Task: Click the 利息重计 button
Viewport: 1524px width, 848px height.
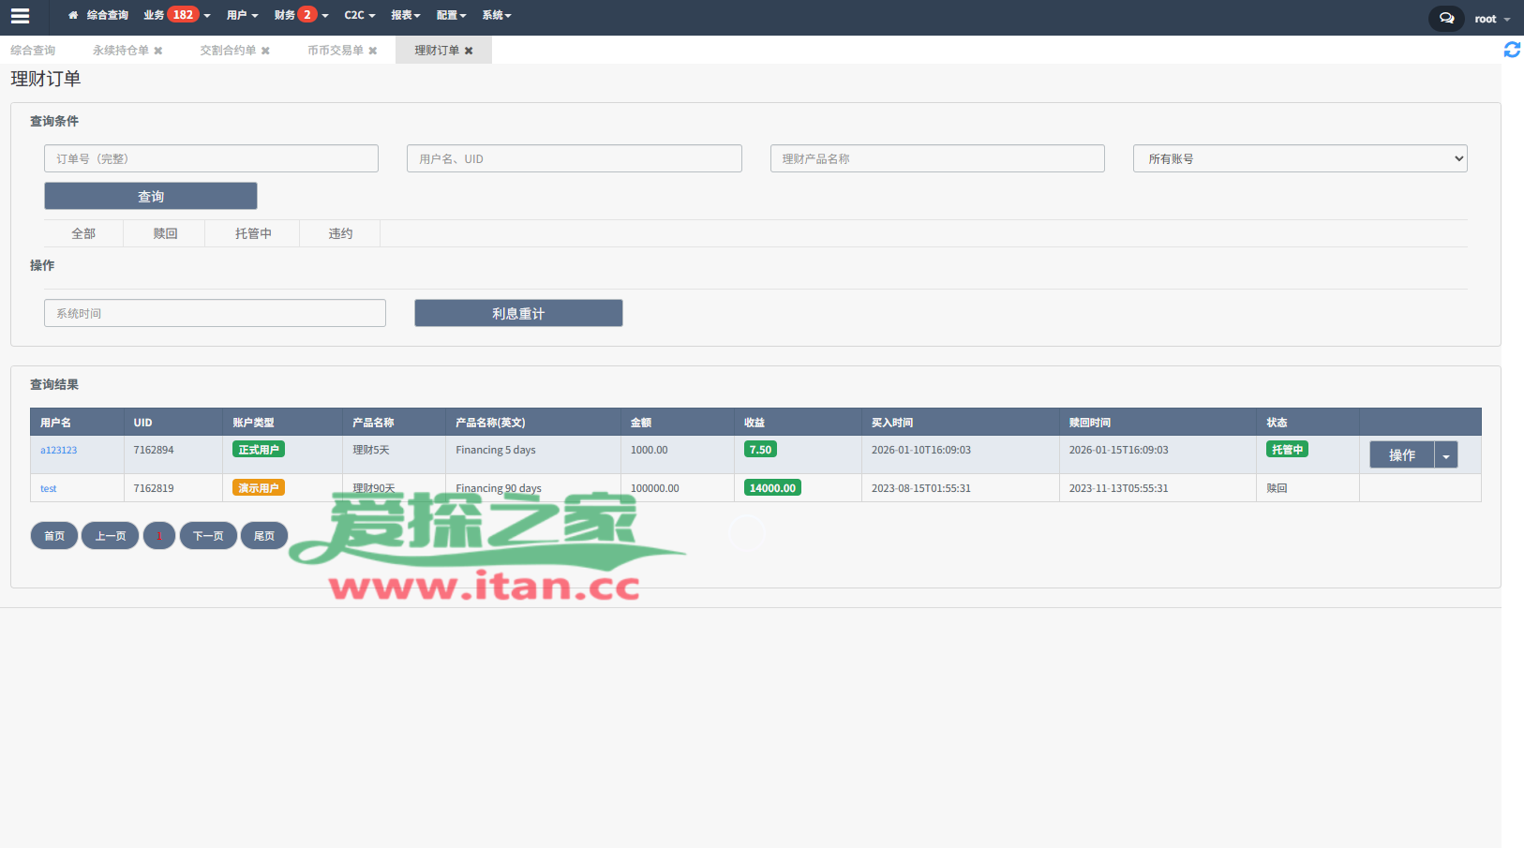Action: pyautogui.click(x=518, y=313)
